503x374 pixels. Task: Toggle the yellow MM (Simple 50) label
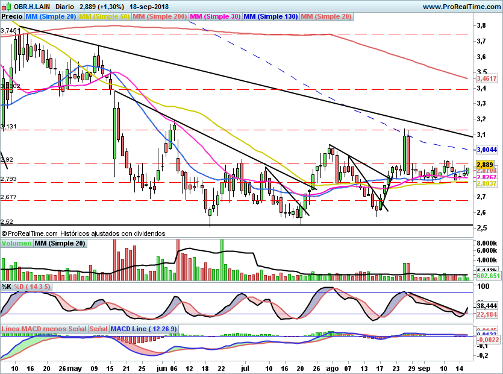pos(104,16)
